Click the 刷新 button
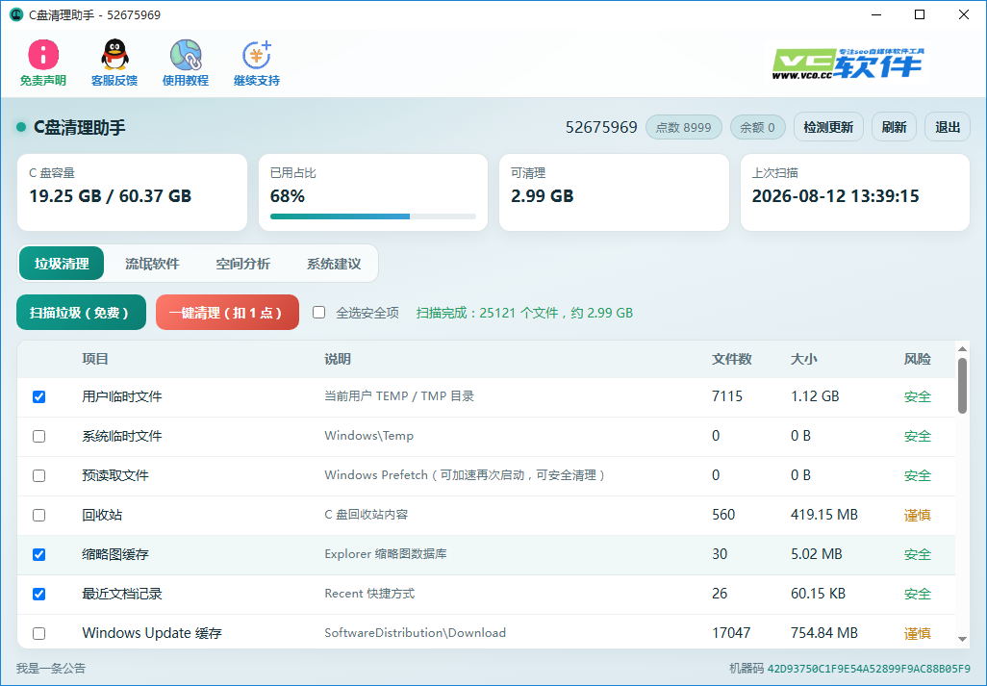 pyautogui.click(x=894, y=127)
